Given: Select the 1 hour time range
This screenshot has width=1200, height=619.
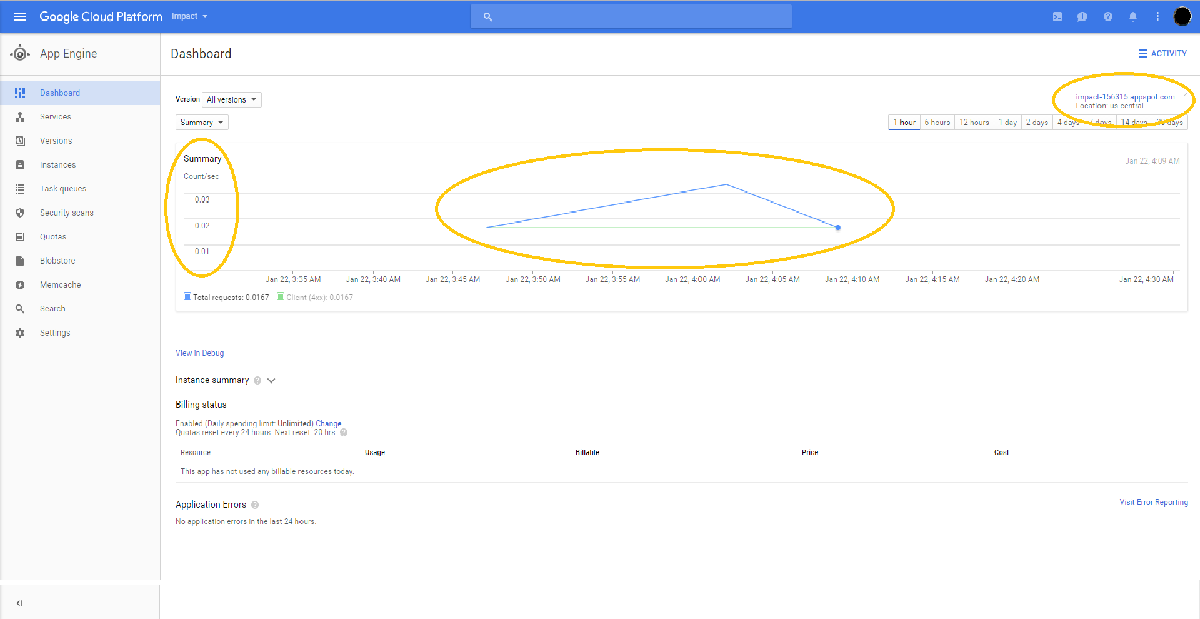Looking at the screenshot, I should [x=904, y=123].
